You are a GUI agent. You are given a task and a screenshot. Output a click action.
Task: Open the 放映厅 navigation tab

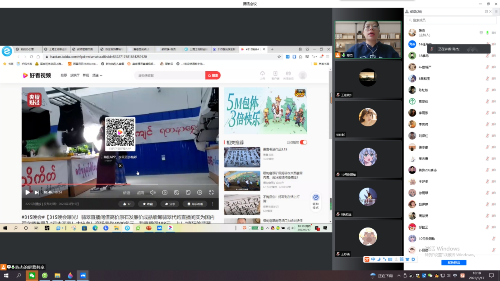[x=75, y=76]
